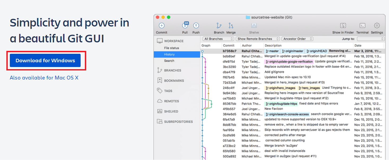Click the origin/hero_images branch label

click(x=280, y=88)
